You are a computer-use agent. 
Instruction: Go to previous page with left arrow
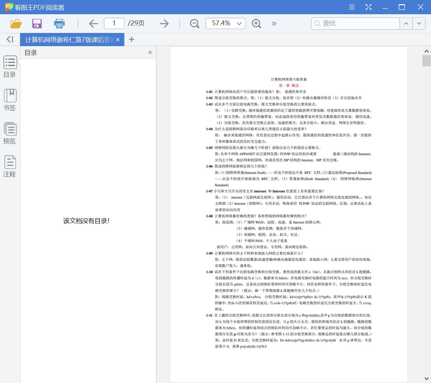[x=93, y=23]
